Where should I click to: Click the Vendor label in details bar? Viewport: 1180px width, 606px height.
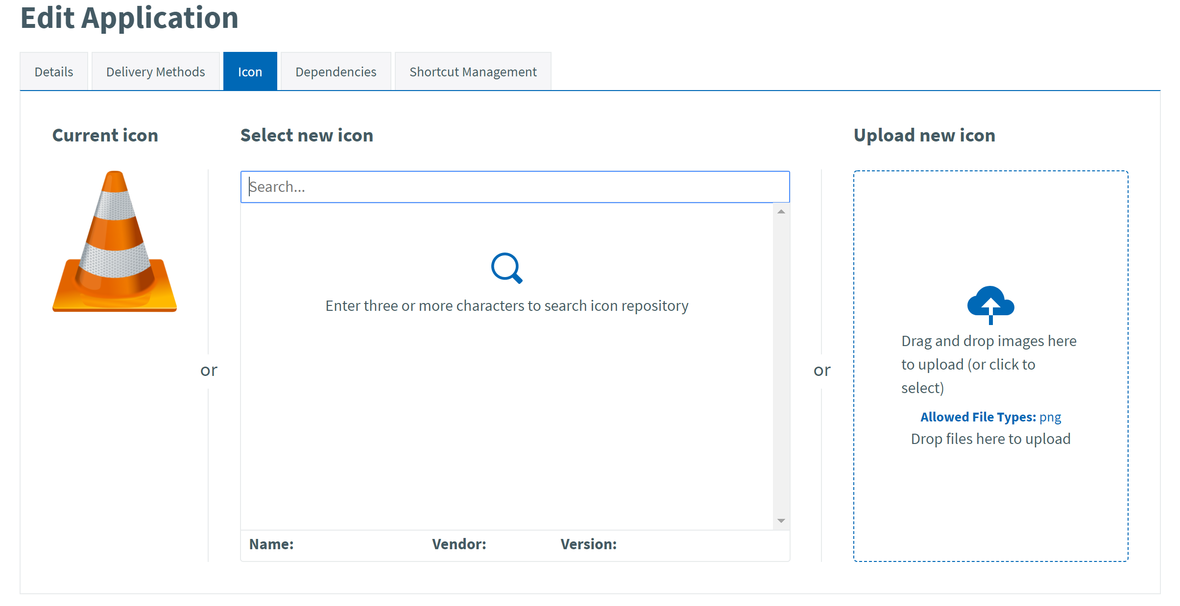[x=459, y=544]
